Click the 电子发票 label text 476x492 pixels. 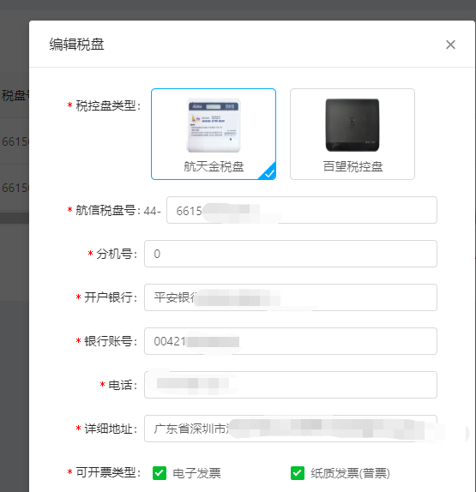[197, 473]
